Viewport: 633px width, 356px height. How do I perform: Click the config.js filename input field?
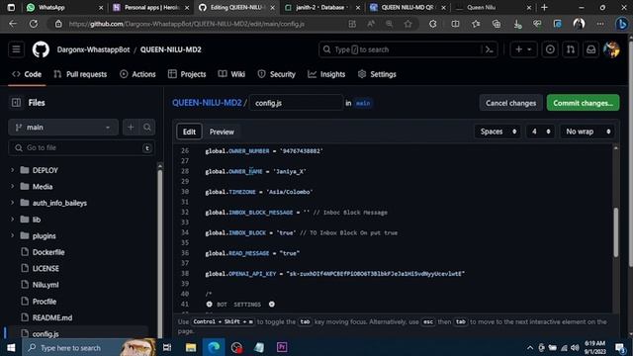click(x=296, y=103)
